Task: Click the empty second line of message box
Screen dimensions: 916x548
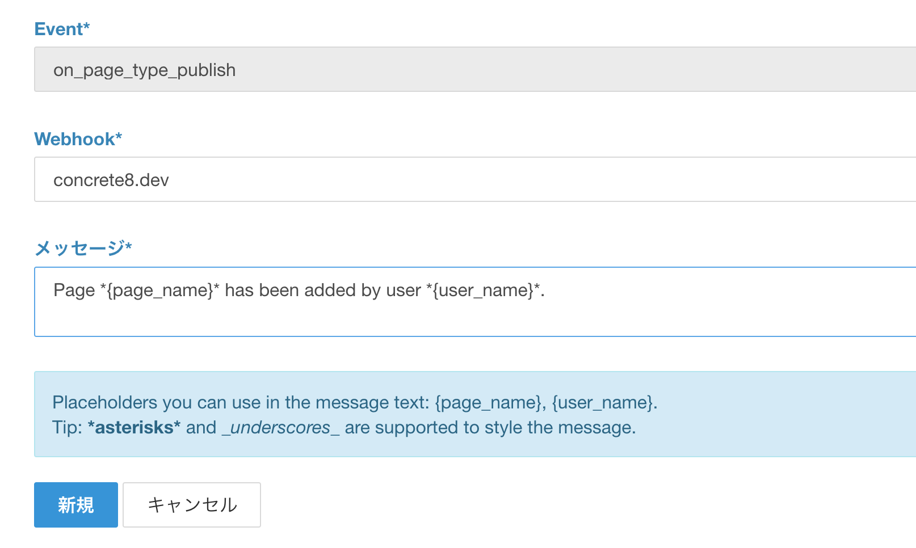Action: click(x=475, y=319)
